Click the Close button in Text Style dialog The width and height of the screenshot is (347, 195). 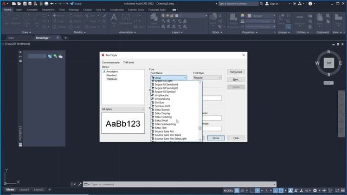tap(216, 138)
